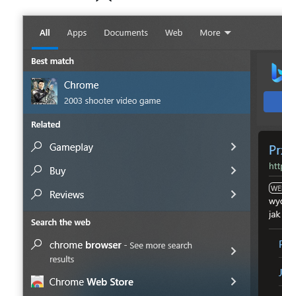Click the 2003 shooter video game description
Screen dimensions: 282x296
[x=112, y=101]
